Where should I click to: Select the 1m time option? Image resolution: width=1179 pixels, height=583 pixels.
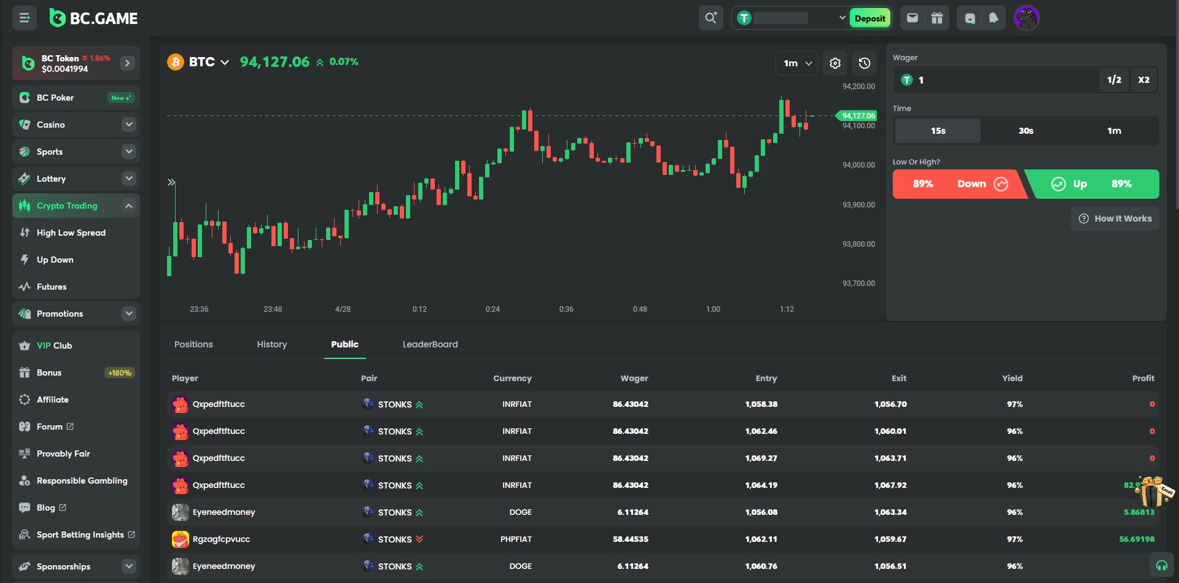tap(1114, 131)
